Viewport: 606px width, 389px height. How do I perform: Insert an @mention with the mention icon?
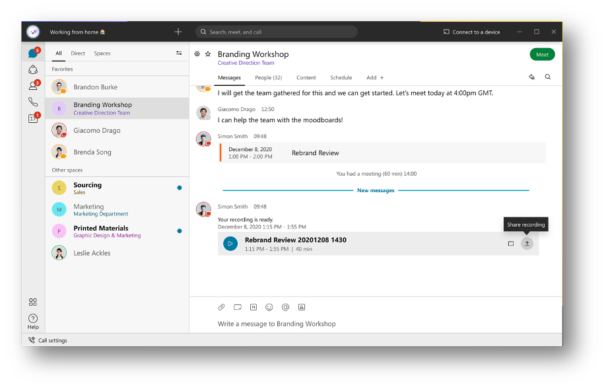(x=285, y=307)
